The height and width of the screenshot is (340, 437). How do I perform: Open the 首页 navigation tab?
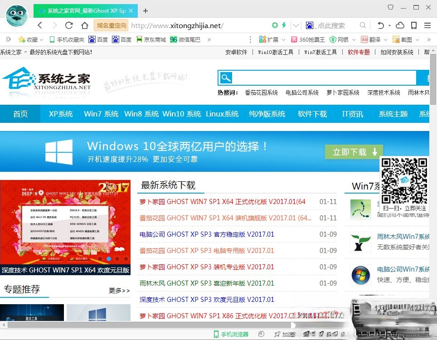click(x=20, y=114)
